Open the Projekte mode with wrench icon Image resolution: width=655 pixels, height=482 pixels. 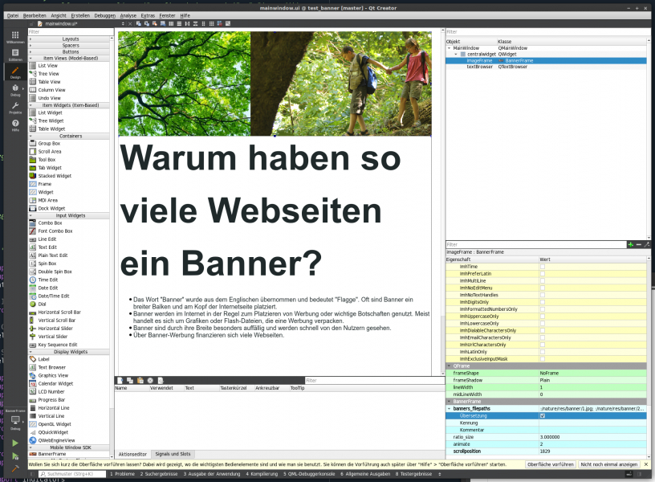14,108
